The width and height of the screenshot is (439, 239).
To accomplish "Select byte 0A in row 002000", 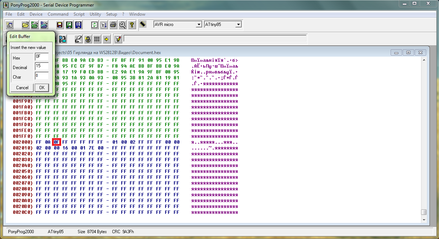I will (48, 142).
